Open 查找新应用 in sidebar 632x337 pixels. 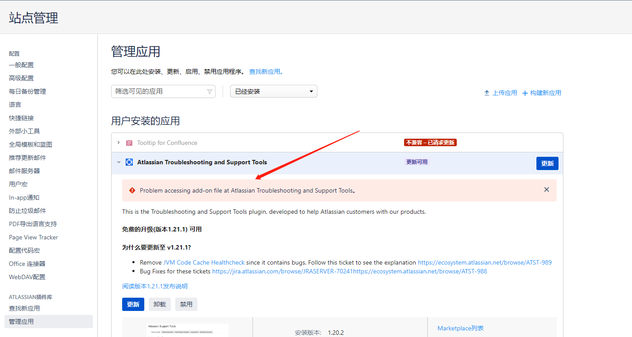pos(24,308)
